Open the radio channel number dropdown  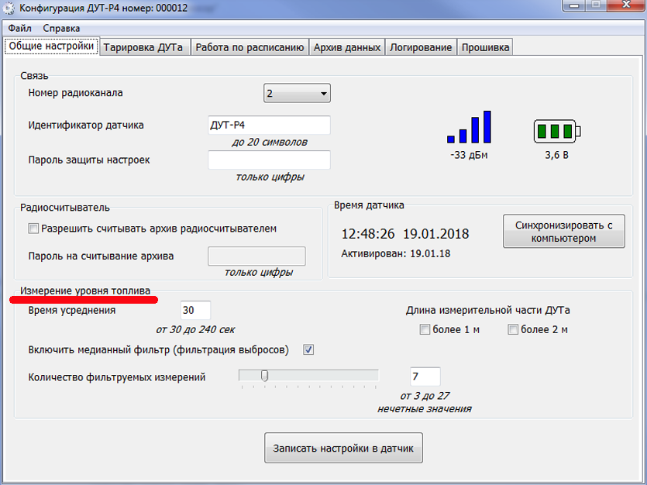[297, 93]
